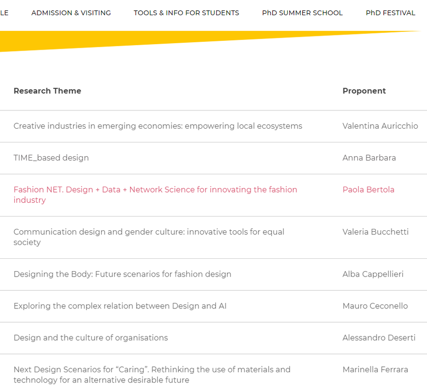Image resolution: width=427 pixels, height=387 pixels.
Task: Select proponent Valentina Auricchio
Action: coord(380,126)
